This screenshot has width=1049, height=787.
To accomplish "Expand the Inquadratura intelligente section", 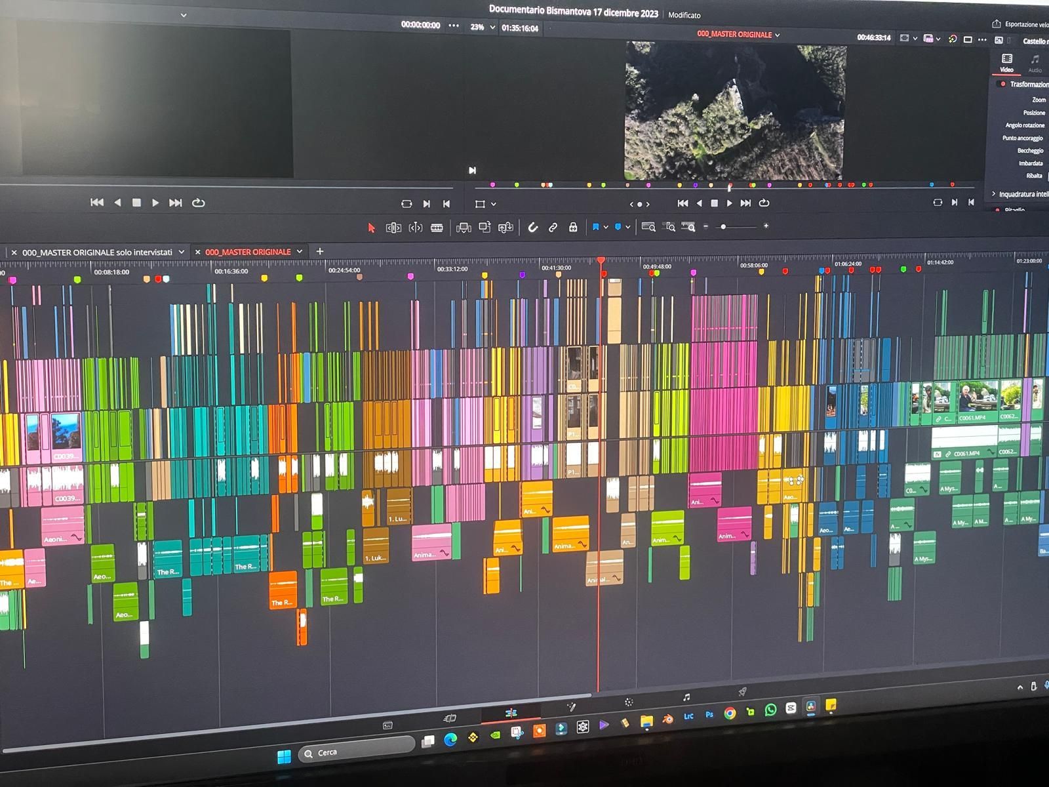I will [994, 194].
